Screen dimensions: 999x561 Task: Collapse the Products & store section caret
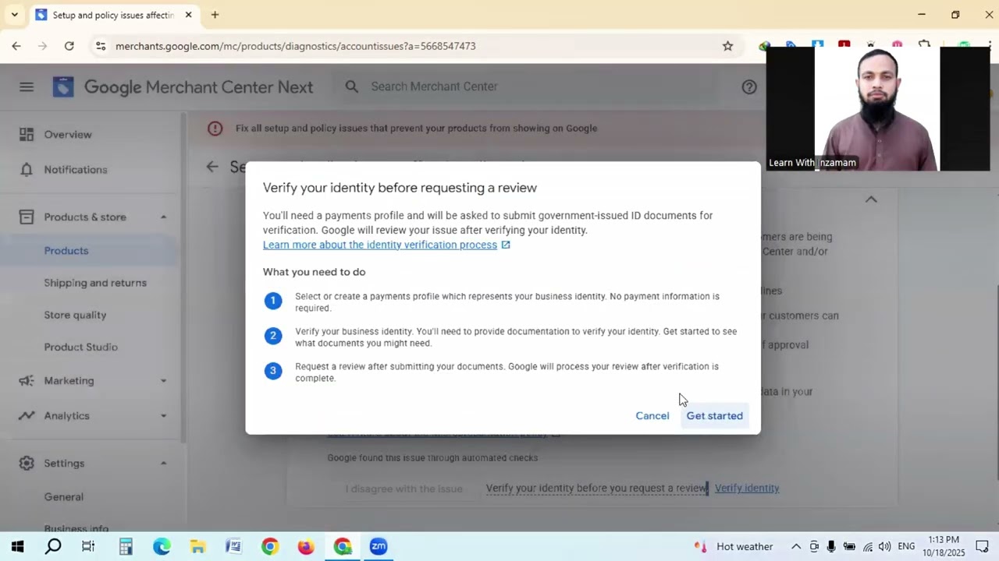164,217
